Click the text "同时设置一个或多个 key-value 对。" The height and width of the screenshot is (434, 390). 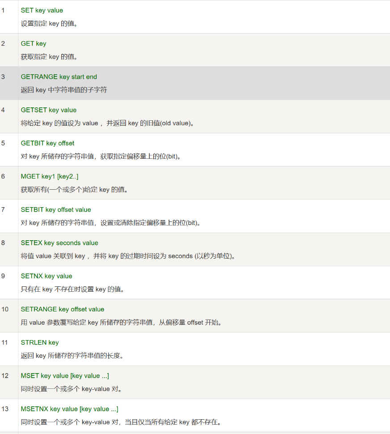pyautogui.click(x=71, y=389)
